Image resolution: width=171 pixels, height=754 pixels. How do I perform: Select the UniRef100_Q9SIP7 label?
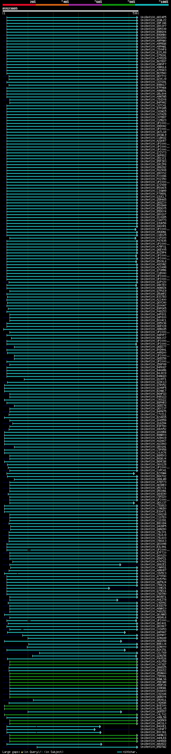[x=153, y=26]
